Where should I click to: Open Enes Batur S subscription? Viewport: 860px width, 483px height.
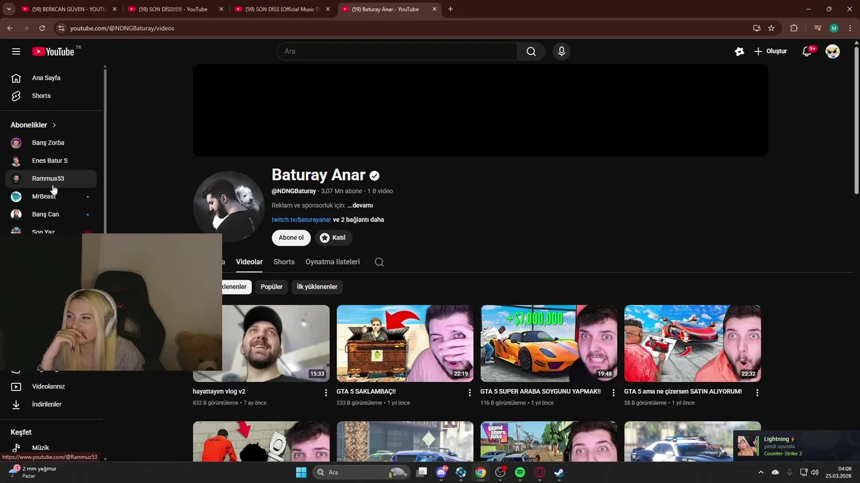[51, 161]
